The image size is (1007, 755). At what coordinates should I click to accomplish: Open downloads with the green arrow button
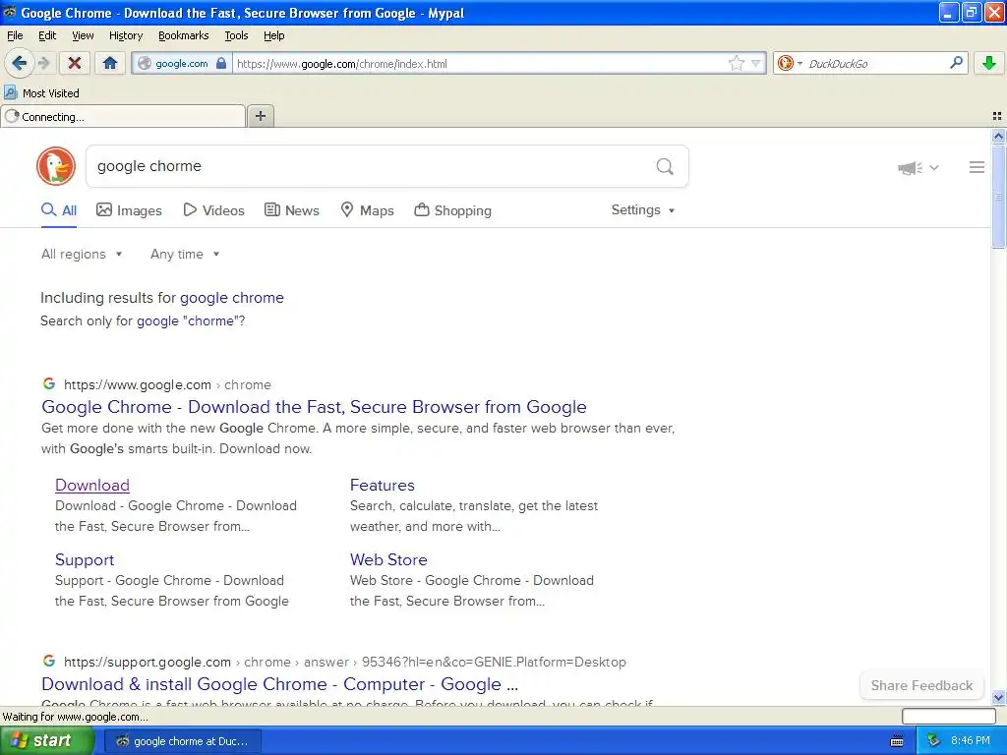tap(989, 63)
